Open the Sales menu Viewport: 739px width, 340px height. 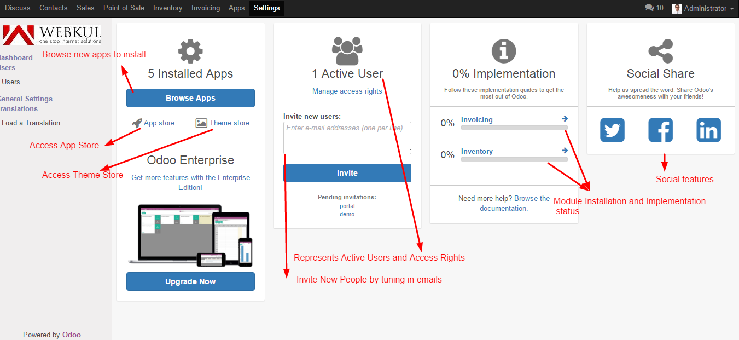pyautogui.click(x=85, y=8)
